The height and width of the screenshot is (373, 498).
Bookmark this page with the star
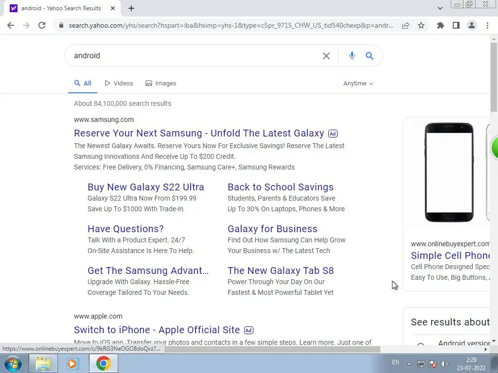pyautogui.click(x=421, y=25)
